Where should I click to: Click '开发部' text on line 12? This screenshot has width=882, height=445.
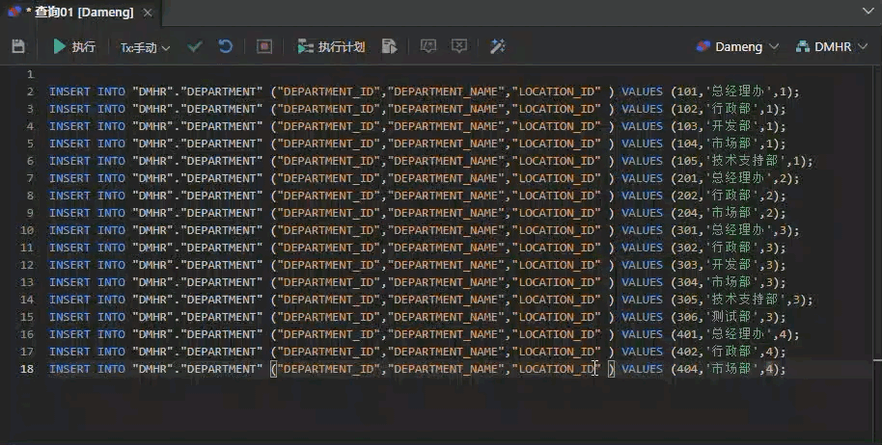[733, 265]
